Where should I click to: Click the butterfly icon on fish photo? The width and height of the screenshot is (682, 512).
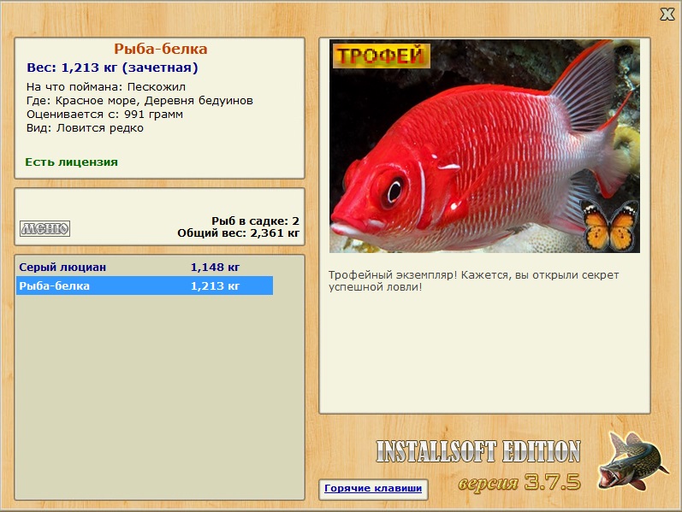(610, 225)
